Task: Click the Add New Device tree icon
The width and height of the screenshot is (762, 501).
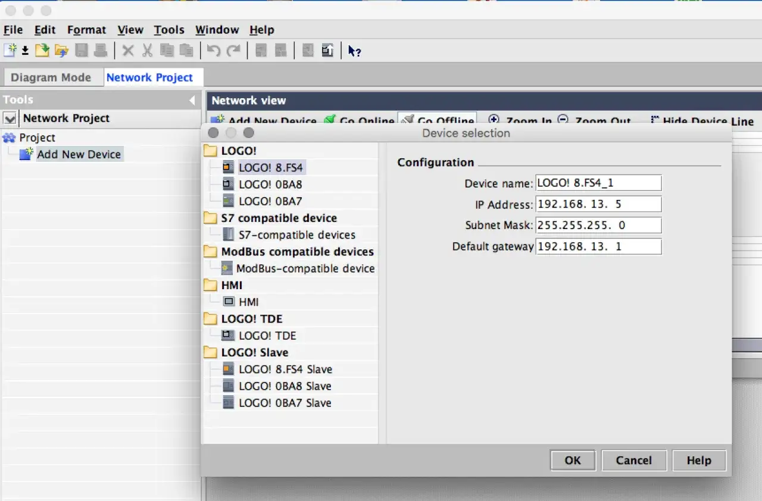Action: coord(27,154)
